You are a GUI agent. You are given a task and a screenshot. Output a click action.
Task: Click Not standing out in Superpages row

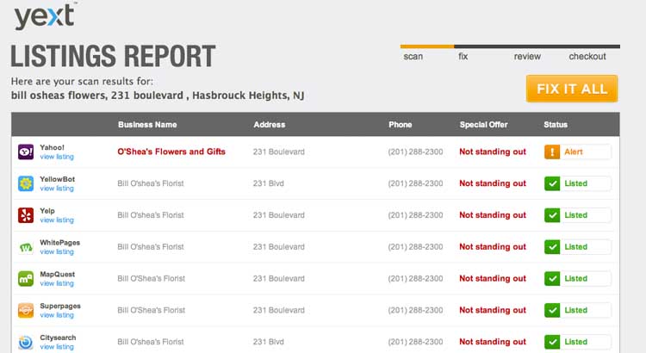pyautogui.click(x=493, y=310)
